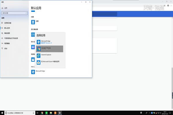Open Video playback (视频播放) in sidebar

tap(6, 43)
